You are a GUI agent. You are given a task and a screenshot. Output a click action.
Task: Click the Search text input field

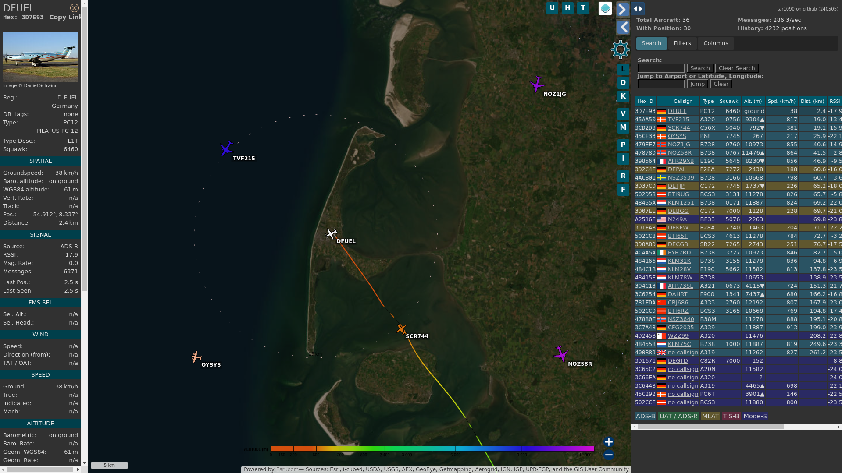click(x=661, y=68)
